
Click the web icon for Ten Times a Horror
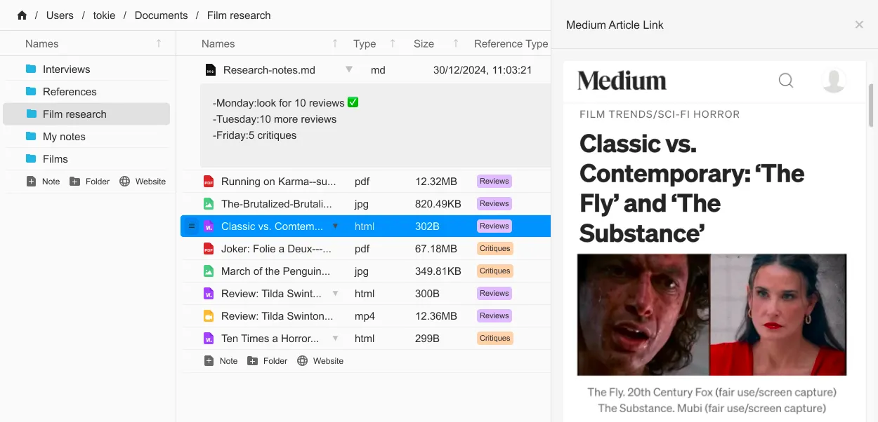coord(209,339)
